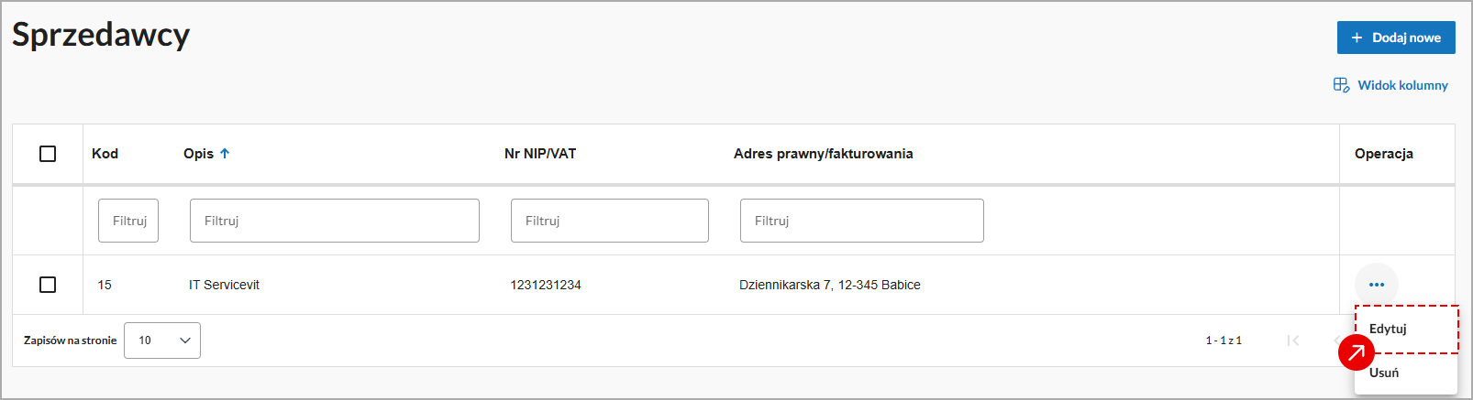Sort by the Kod column header
The image size is (1473, 400).
(105, 154)
